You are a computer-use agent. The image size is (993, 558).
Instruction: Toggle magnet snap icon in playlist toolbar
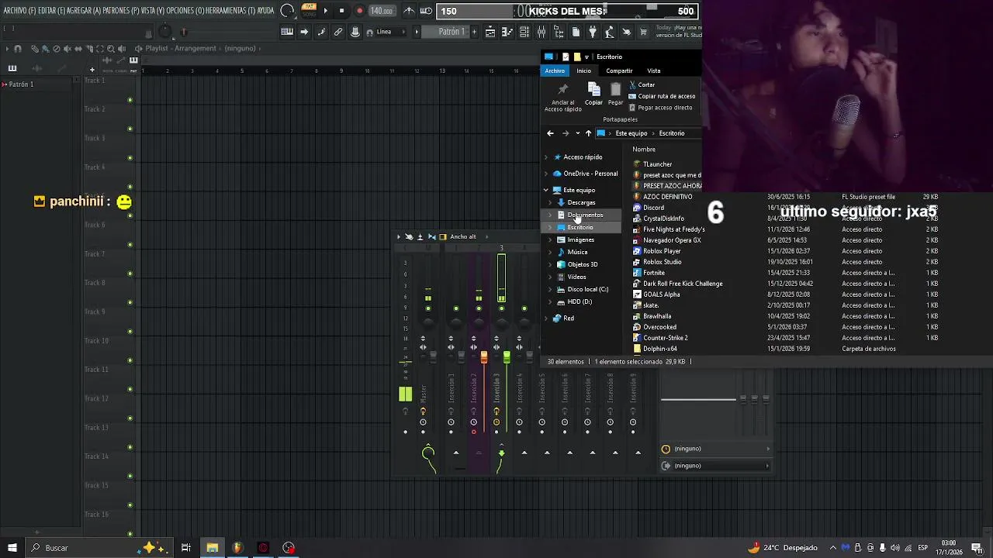(x=18, y=49)
